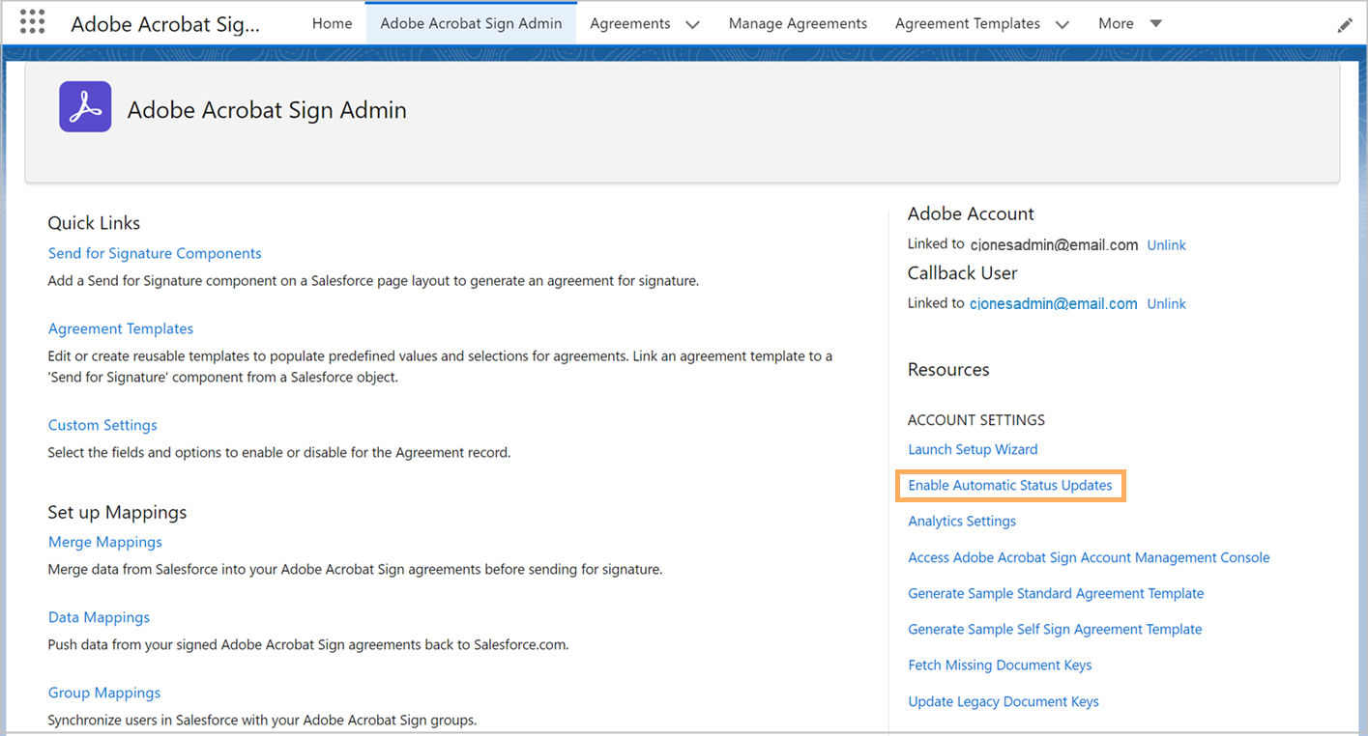1368x736 pixels.
Task: Click Fetch Missing Document Keys
Action: point(1000,665)
